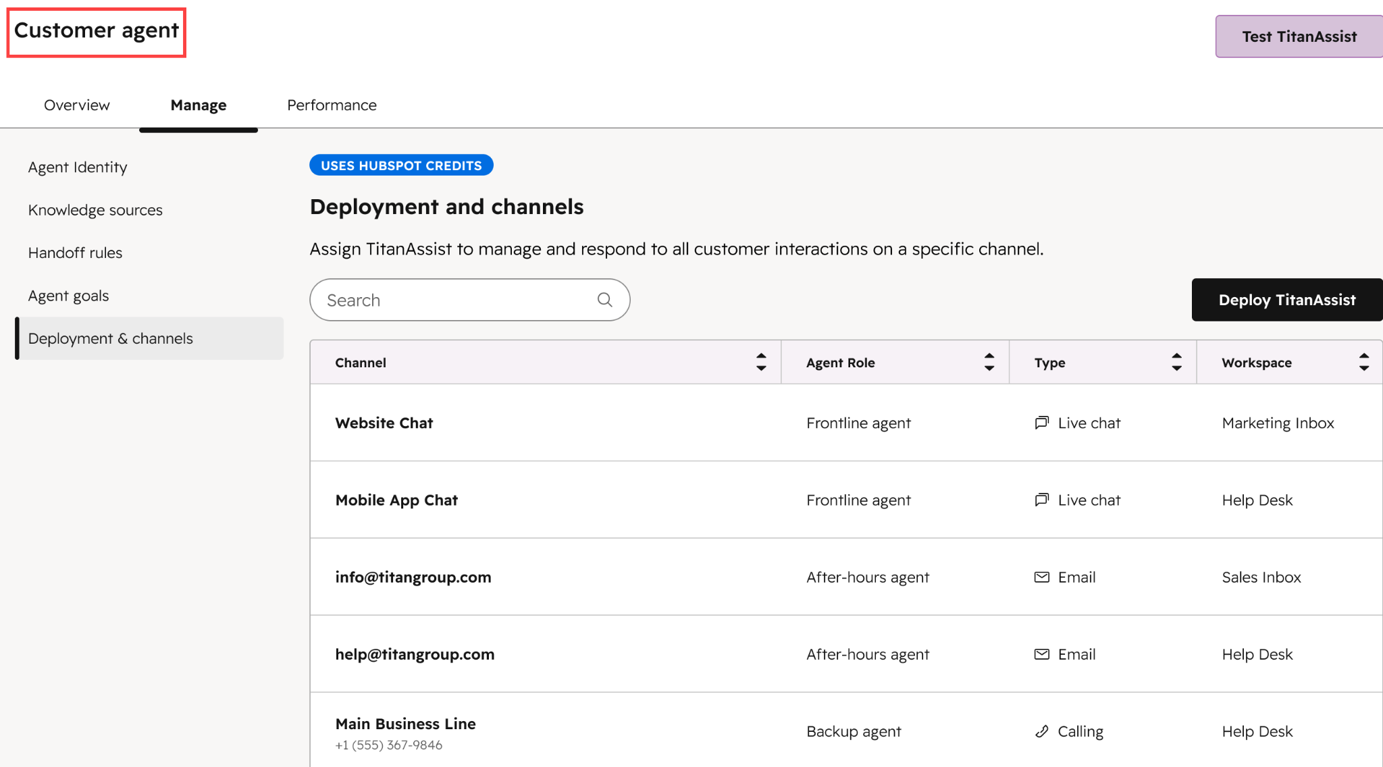Click Frontline agent in the Mobile App Chat row

(858, 500)
